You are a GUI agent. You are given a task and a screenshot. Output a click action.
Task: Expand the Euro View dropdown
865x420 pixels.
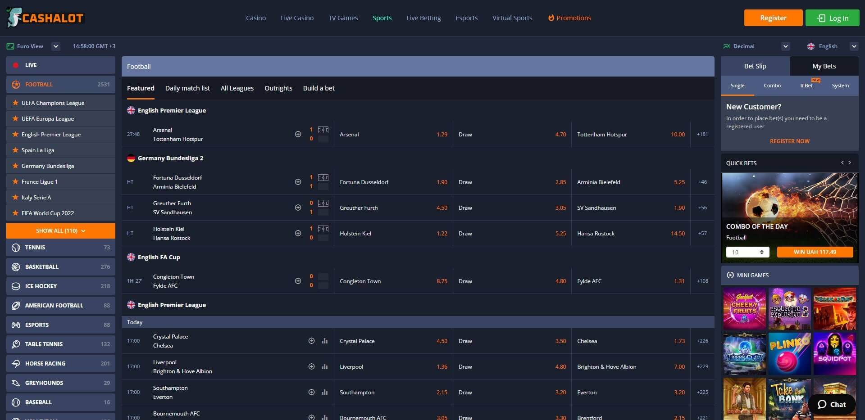click(56, 46)
